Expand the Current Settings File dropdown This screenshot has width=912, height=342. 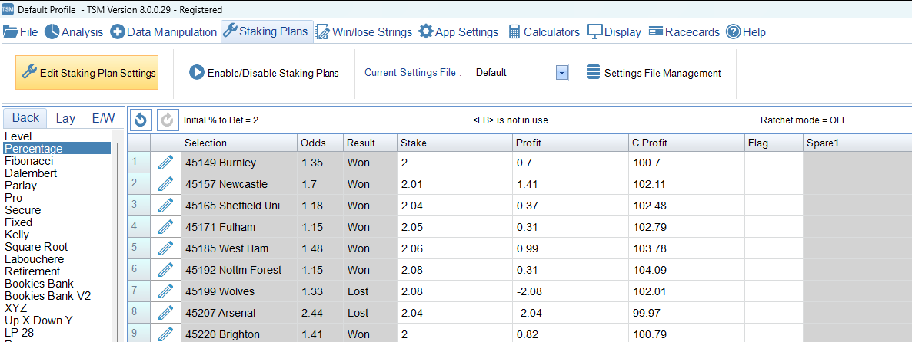click(x=561, y=73)
